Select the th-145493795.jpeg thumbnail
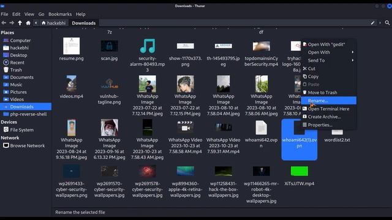This screenshot has width=392, height=220. 223,46
